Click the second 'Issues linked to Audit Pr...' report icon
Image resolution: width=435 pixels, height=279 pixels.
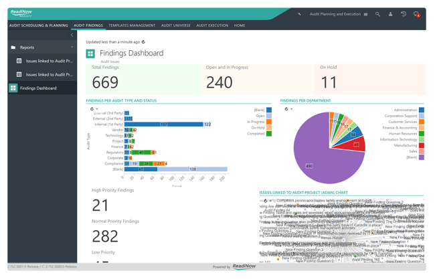click(19, 74)
